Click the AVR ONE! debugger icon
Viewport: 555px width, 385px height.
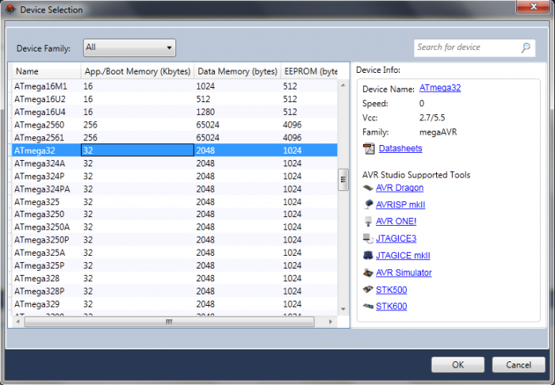point(367,221)
